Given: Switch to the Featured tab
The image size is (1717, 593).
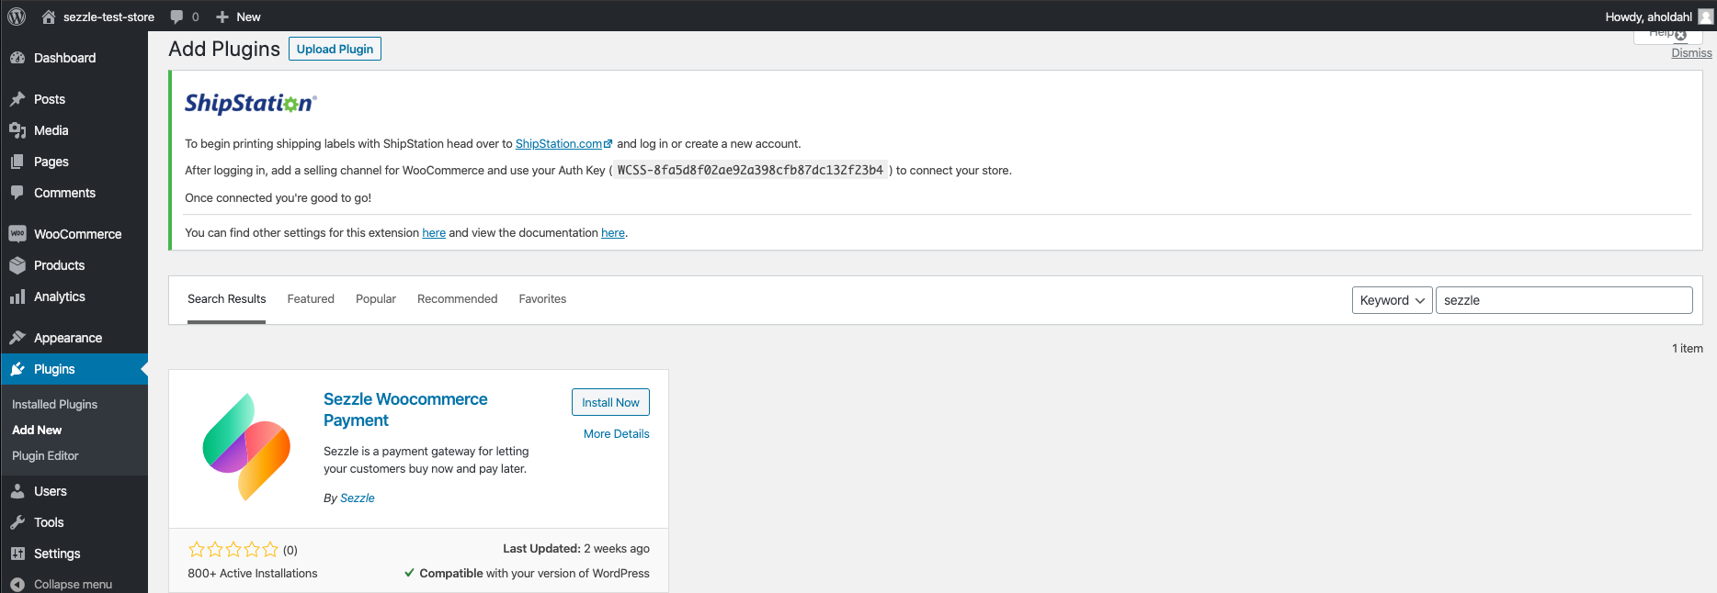Looking at the screenshot, I should [x=311, y=299].
